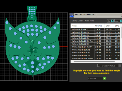Click the grams value '29.55'
122x91 pixels.
[98, 29]
